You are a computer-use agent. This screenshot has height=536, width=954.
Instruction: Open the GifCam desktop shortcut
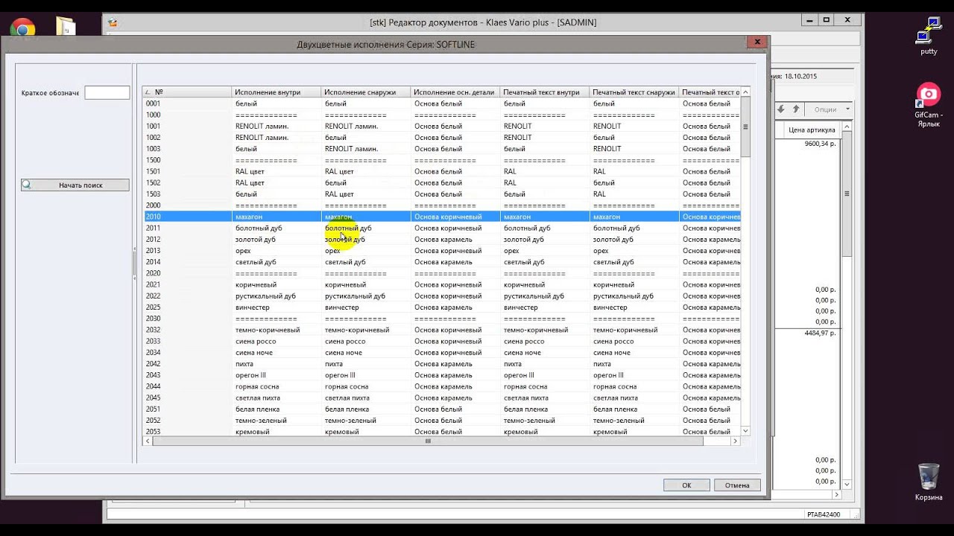point(929,105)
